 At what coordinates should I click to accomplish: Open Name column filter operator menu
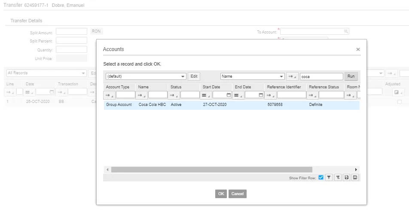(x=142, y=95)
